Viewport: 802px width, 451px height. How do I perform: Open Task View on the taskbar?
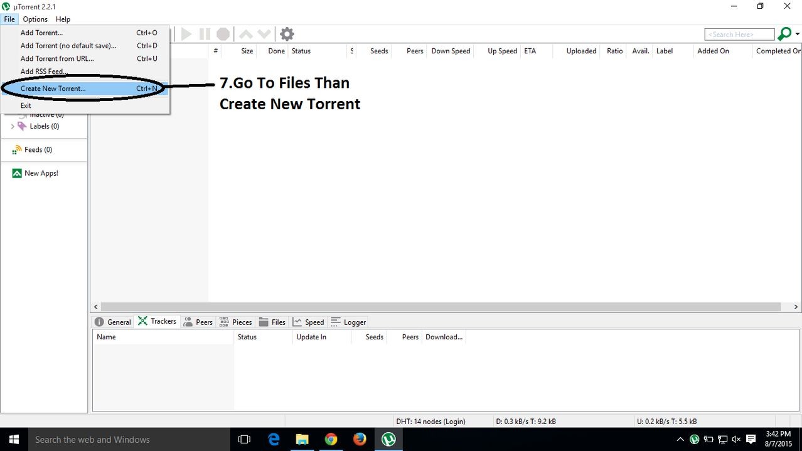coord(245,440)
